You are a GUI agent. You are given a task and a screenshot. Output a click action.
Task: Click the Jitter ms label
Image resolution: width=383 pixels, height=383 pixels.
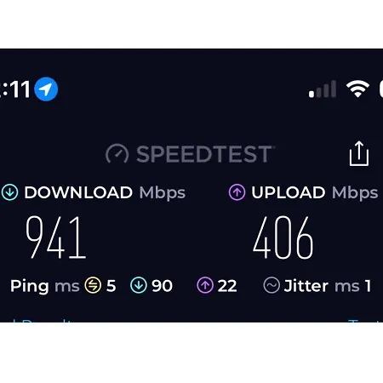(x=322, y=285)
